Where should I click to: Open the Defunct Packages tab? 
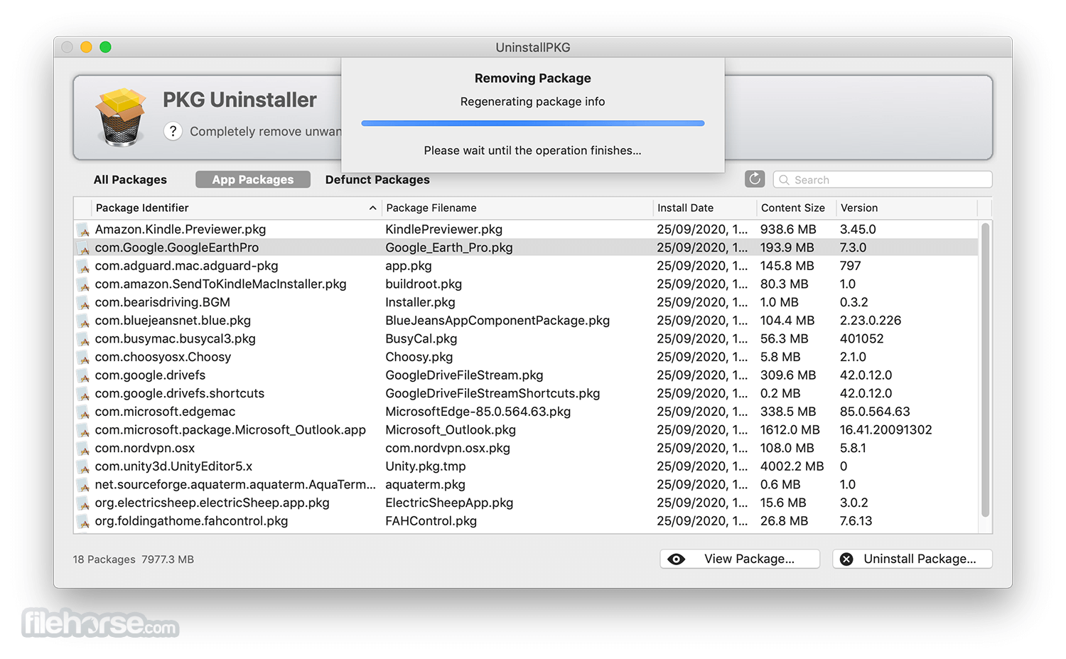377,180
